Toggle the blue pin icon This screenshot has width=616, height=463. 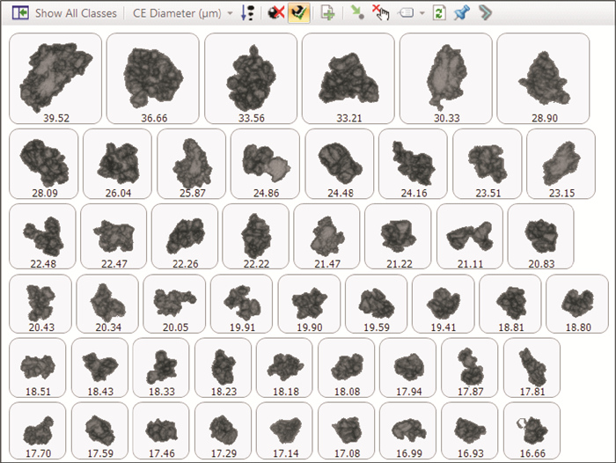click(x=461, y=13)
